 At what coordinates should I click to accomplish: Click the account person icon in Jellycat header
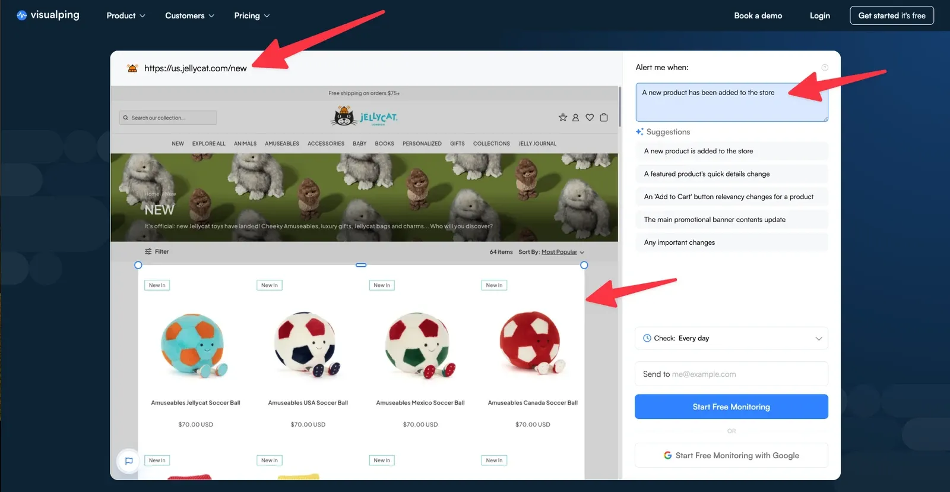575,118
